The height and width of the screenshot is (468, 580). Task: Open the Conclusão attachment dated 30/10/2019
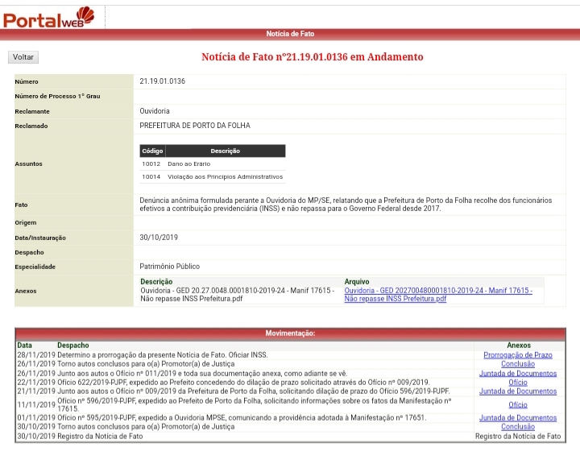tap(517, 427)
